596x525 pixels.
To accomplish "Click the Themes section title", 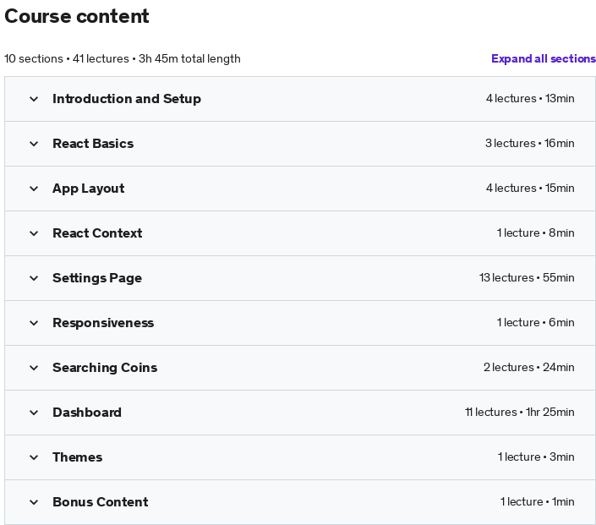I will [78, 457].
